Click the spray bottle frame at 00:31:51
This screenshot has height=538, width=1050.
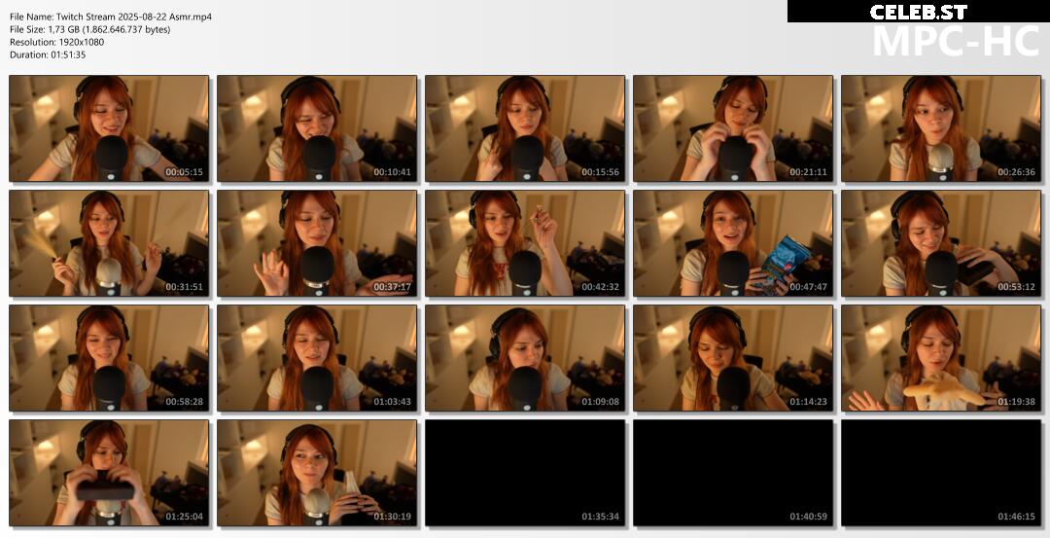[109, 243]
